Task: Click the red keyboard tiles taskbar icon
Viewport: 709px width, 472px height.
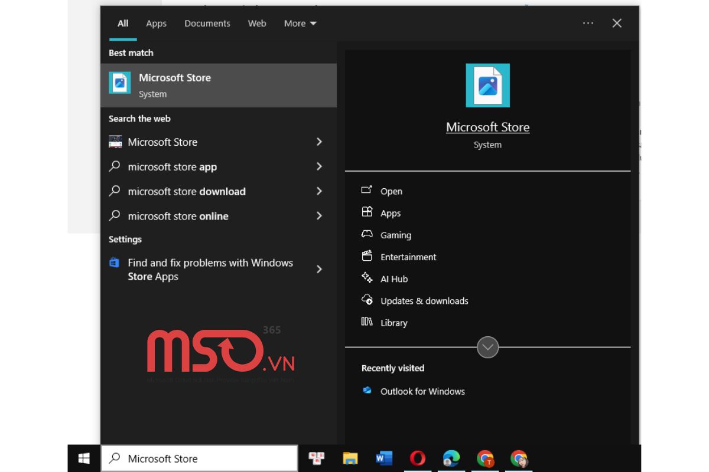Action: tap(317, 458)
